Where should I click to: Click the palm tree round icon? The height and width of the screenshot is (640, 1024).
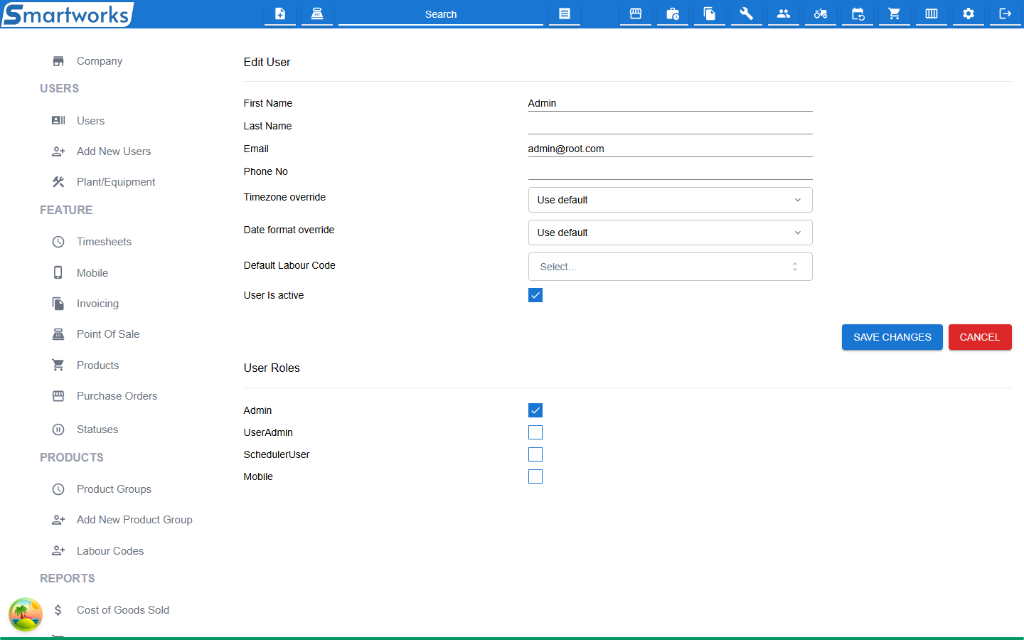pyautogui.click(x=26, y=614)
